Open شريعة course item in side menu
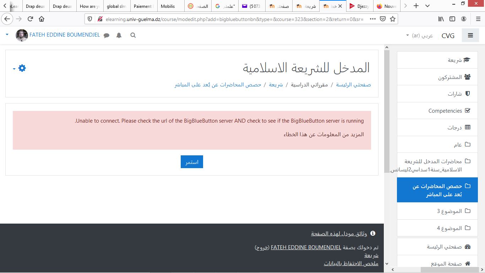Screen dimensions: 485x273 pyautogui.click(x=437, y=60)
